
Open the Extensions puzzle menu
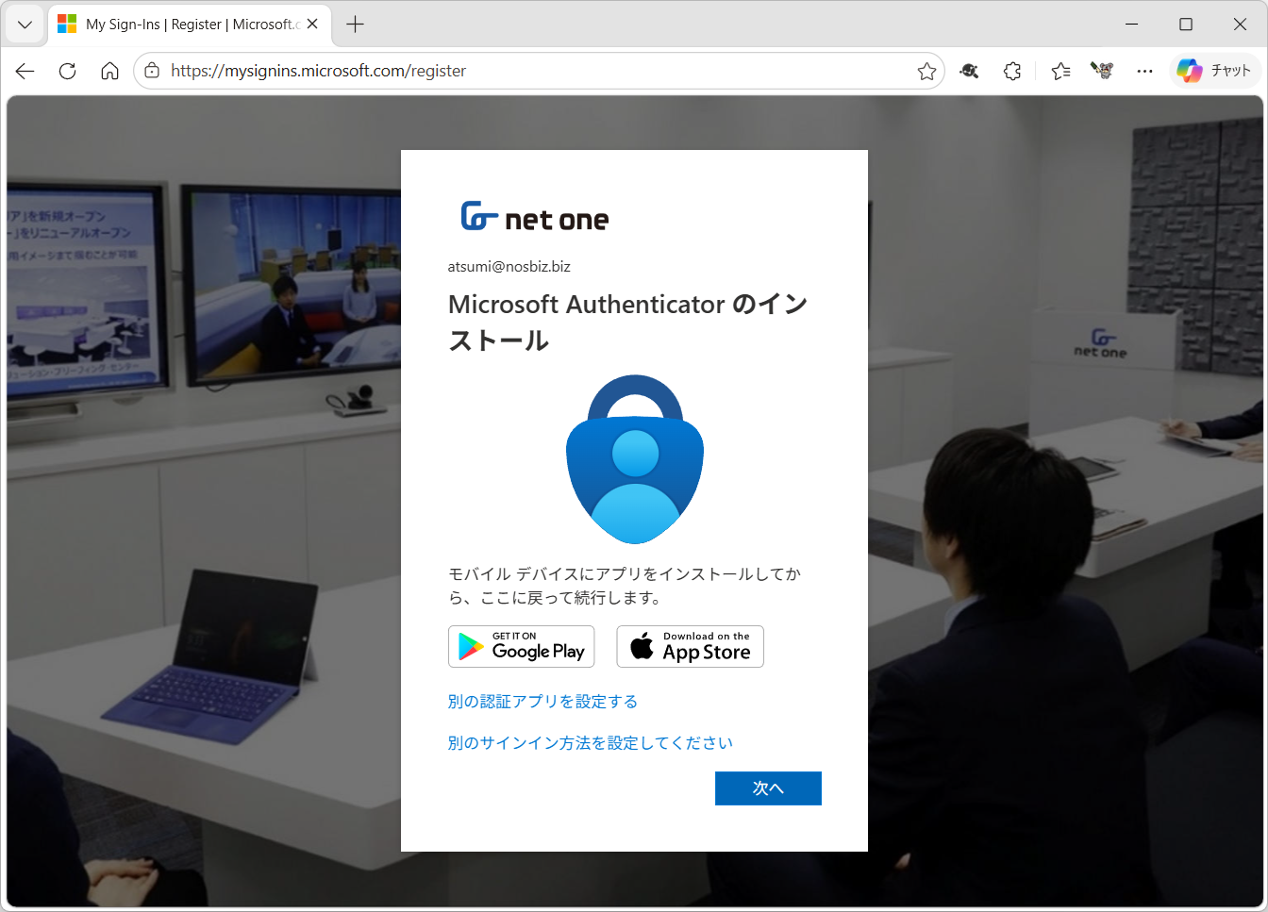coord(1012,71)
